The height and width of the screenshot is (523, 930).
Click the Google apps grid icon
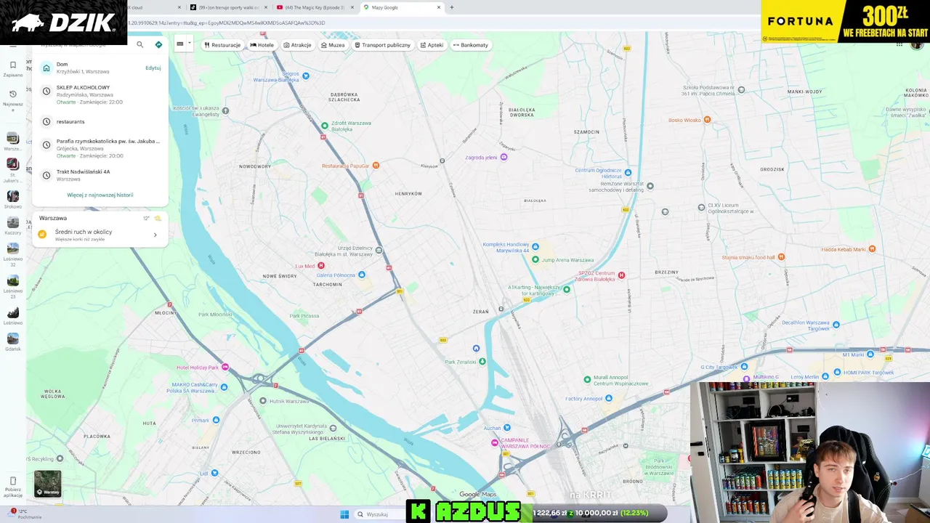click(x=899, y=44)
